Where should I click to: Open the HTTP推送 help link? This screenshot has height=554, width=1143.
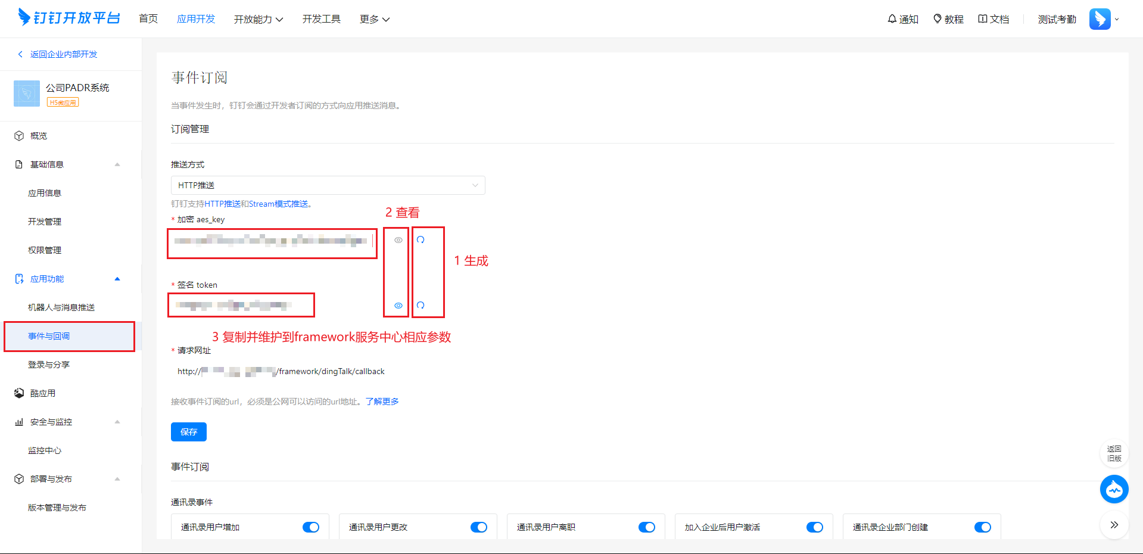[x=223, y=204]
